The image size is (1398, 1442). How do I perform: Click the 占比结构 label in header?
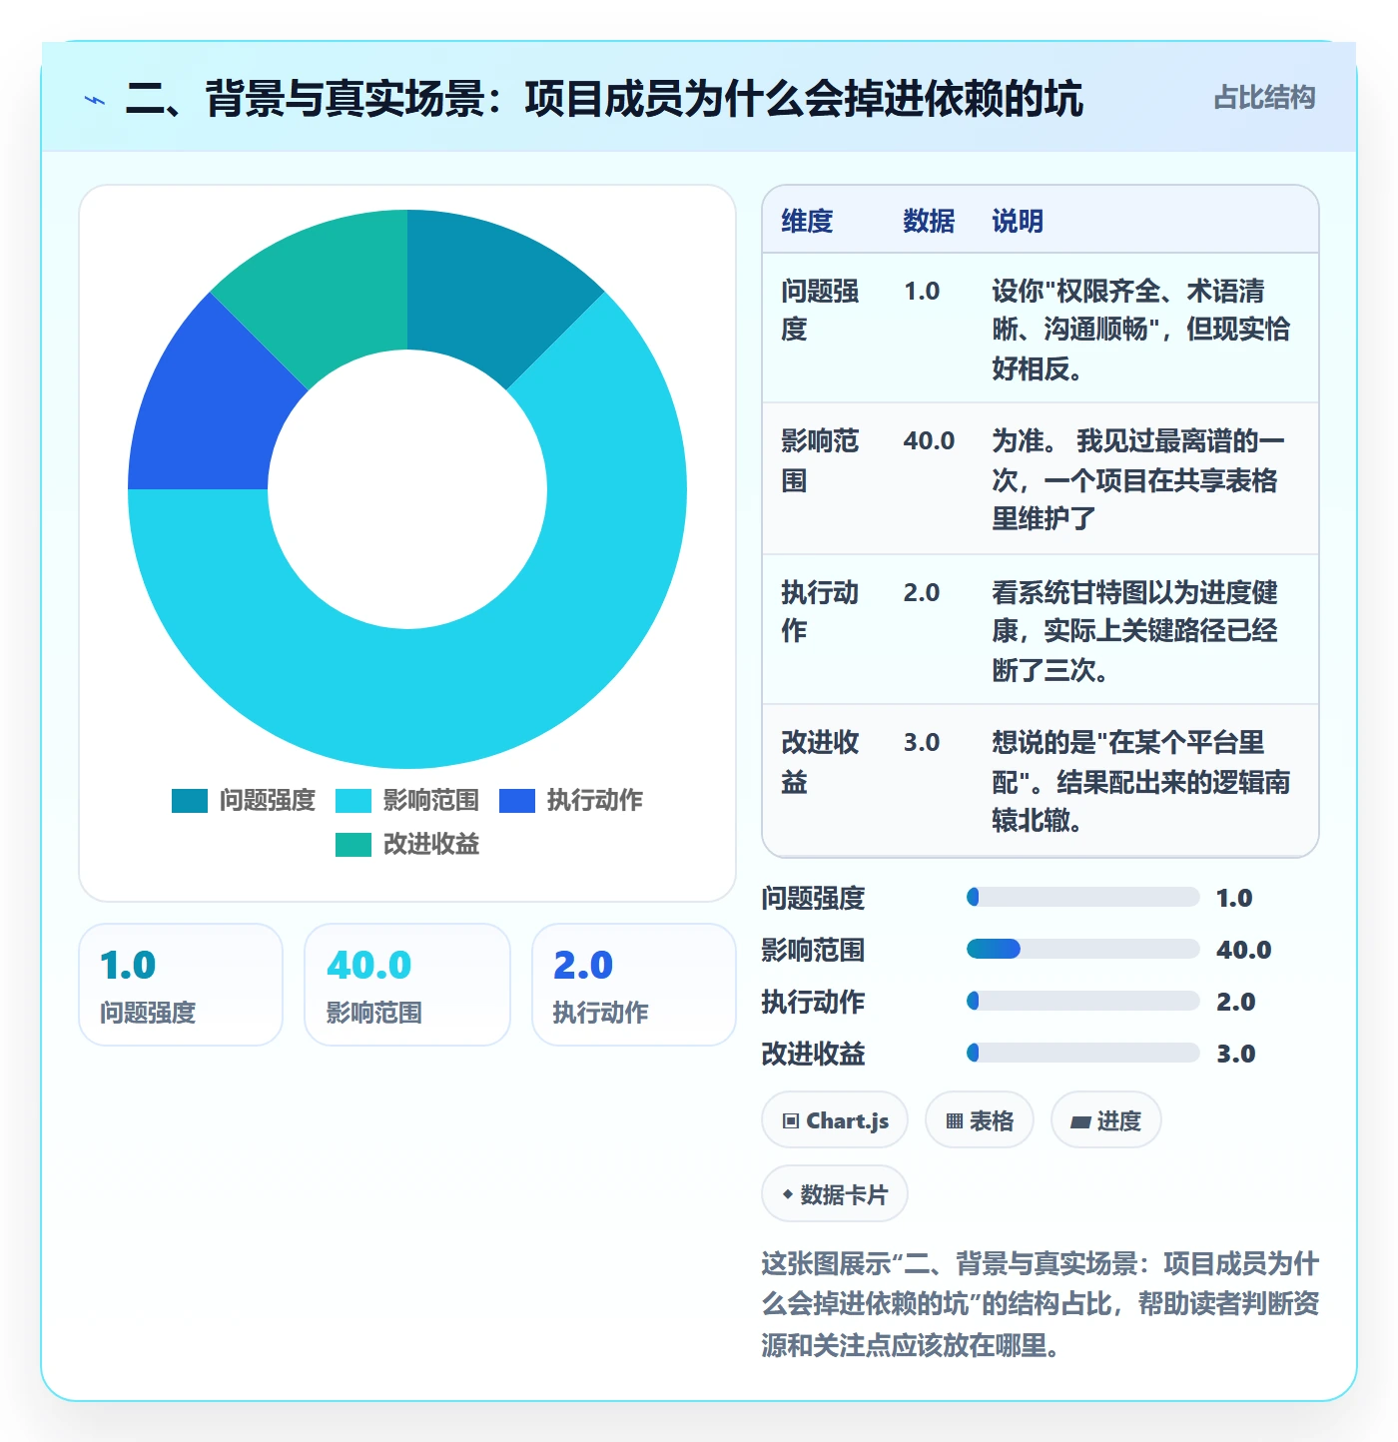[1264, 98]
